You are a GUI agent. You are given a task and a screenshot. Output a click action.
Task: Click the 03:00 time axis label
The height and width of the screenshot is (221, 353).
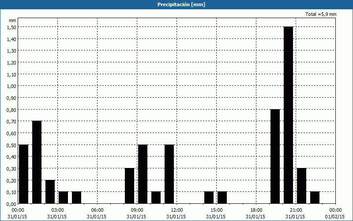[57, 210]
